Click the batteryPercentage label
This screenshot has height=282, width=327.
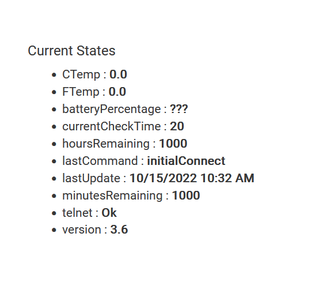click(112, 109)
